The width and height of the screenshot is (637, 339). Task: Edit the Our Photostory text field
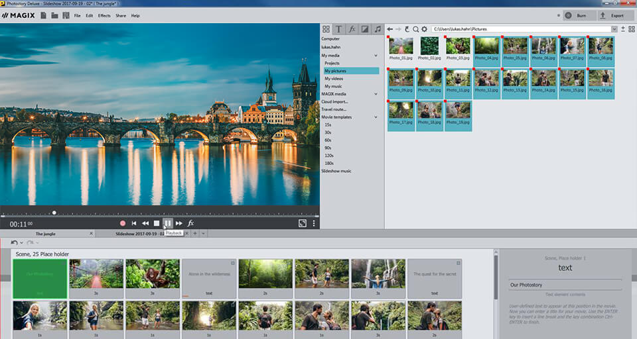565,285
